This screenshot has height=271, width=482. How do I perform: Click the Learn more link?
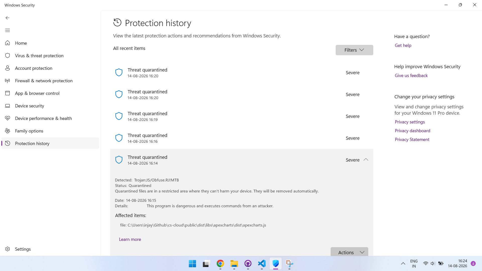coord(130,239)
